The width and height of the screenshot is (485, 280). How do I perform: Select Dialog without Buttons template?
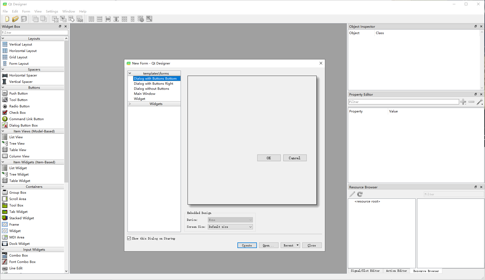(x=152, y=88)
